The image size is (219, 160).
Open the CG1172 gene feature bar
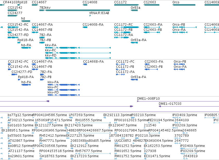(127, 5)
